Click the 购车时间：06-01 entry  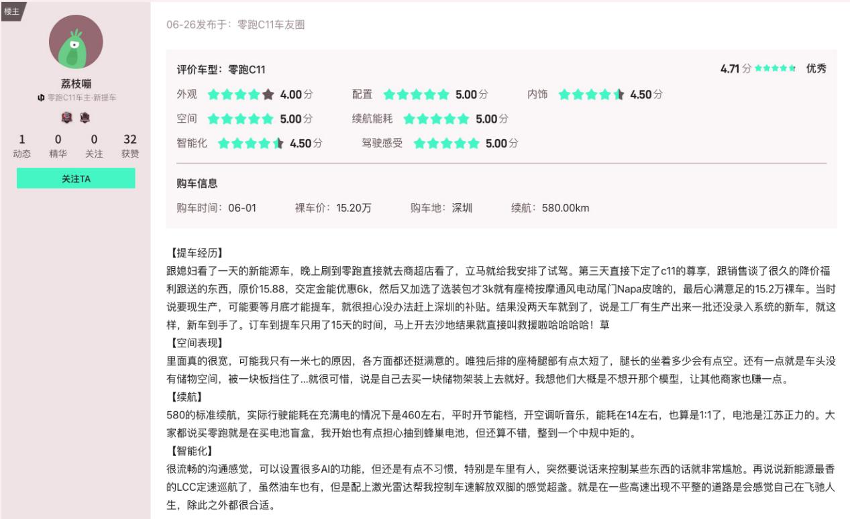coord(217,208)
